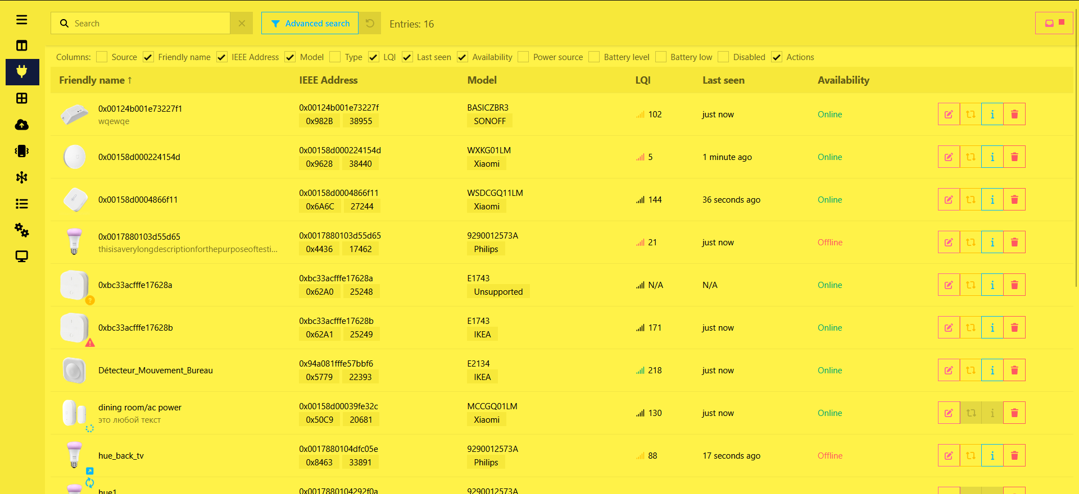
Task: Open the 0x00124b001e73227f1 device link
Action: click(140, 108)
